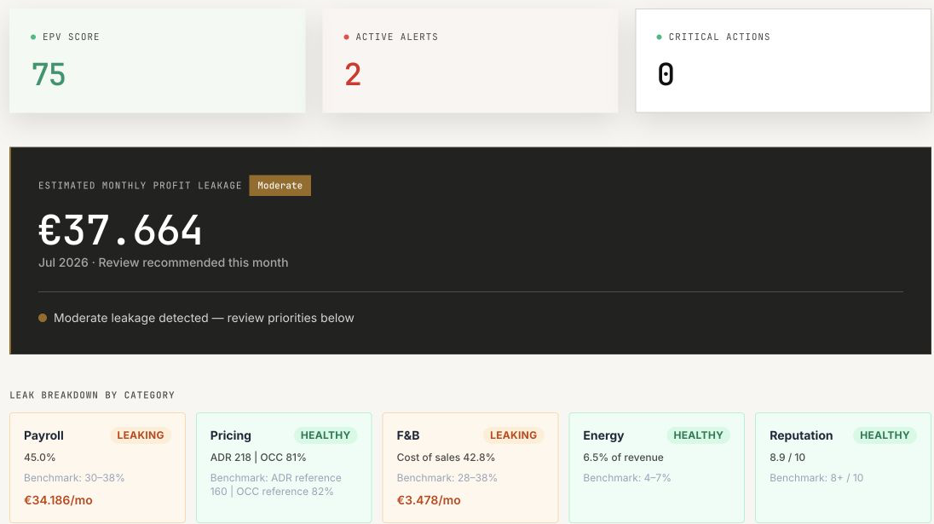Click the Pricing ADR reference benchmark text
Image resolution: width=934 pixels, height=524 pixels.
coord(276,485)
